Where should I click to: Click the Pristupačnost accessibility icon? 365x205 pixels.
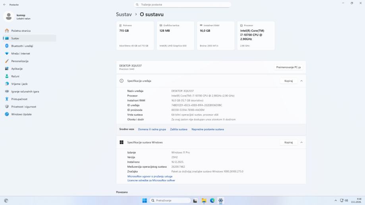(7, 99)
